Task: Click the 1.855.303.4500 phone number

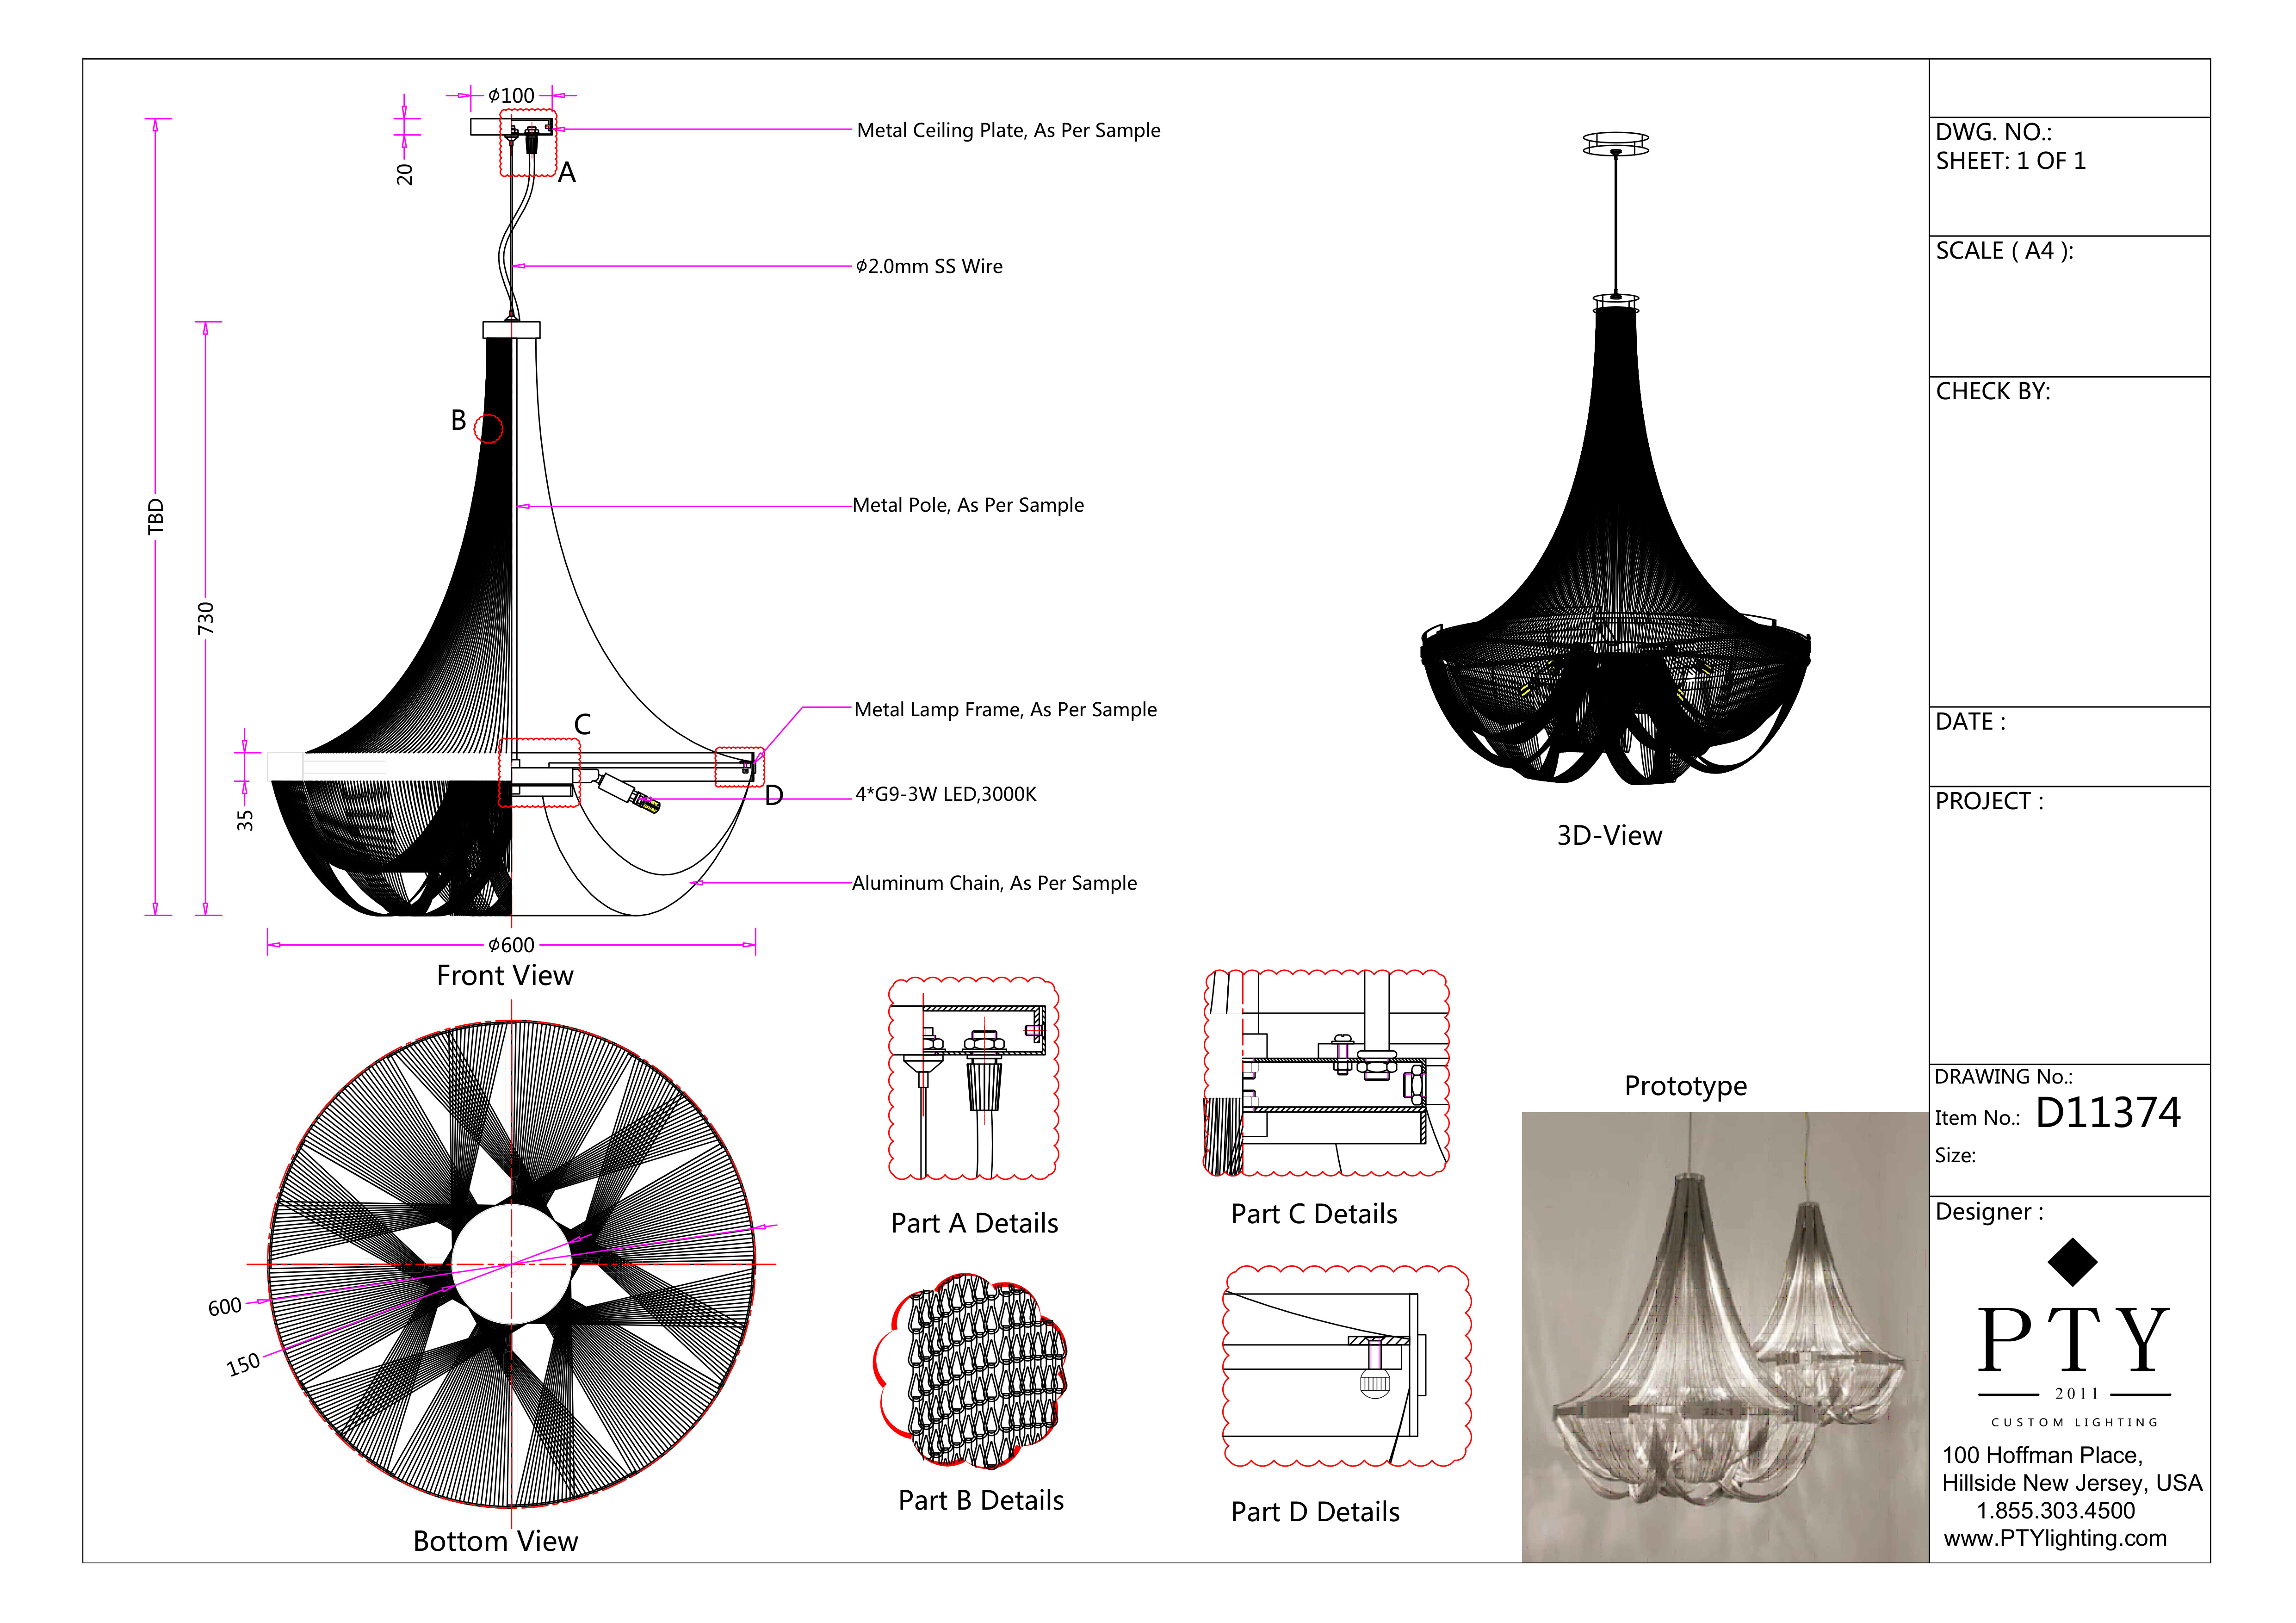Action: [x=2055, y=1510]
